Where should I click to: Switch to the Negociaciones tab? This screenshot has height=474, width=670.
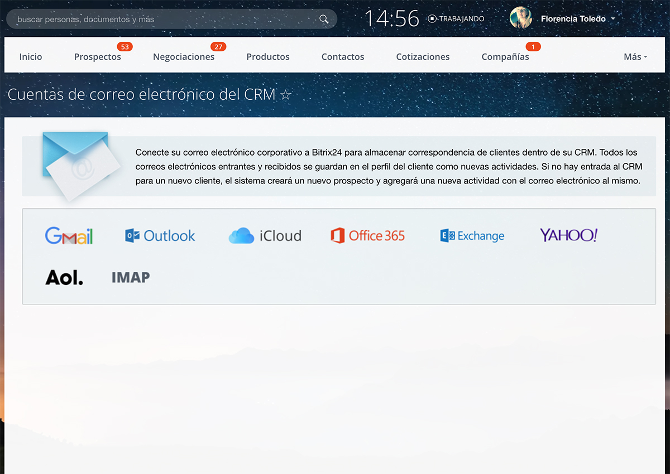point(184,57)
